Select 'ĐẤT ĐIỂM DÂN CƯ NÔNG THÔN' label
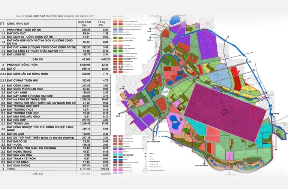Viewport: 288px width, 189px height. [27, 74]
